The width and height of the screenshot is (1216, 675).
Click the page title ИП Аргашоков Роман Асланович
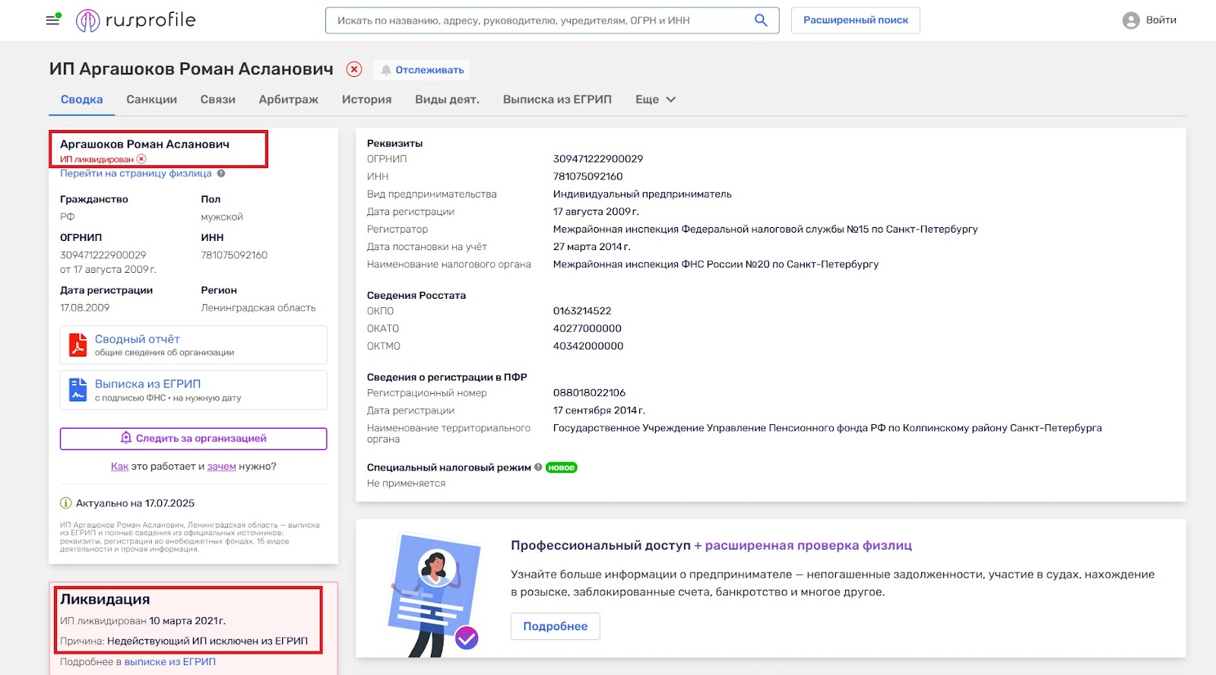click(192, 69)
